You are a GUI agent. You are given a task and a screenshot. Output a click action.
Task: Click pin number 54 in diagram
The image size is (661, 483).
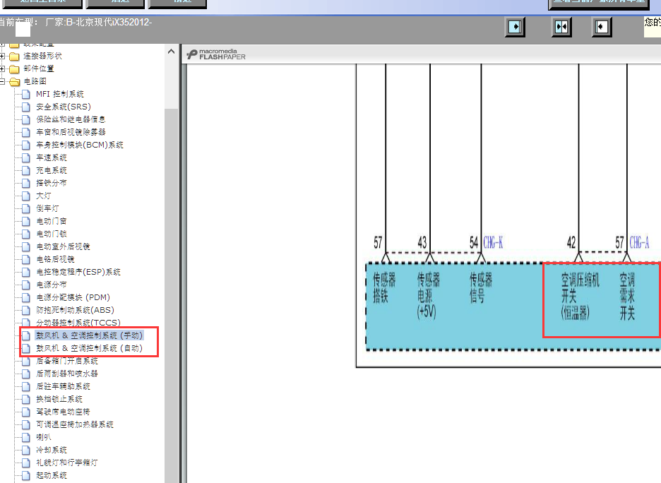pyautogui.click(x=474, y=242)
